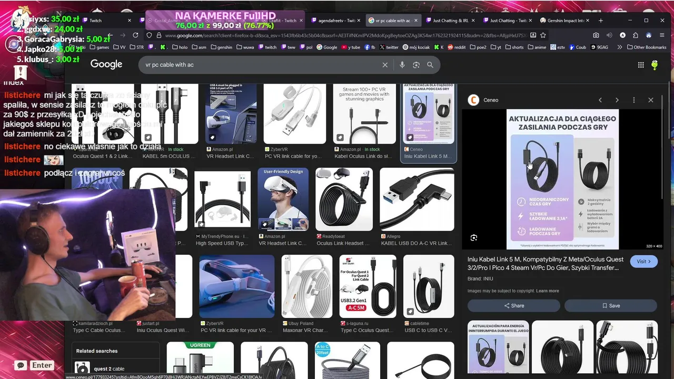
Task: Click the Ceneo source logo in the panel
Action: coord(473,100)
